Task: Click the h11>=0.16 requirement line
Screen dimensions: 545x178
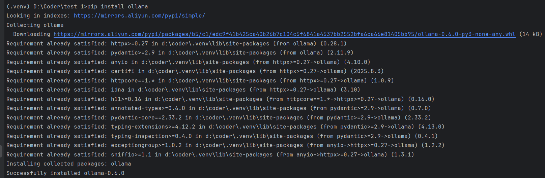Action: (220, 99)
